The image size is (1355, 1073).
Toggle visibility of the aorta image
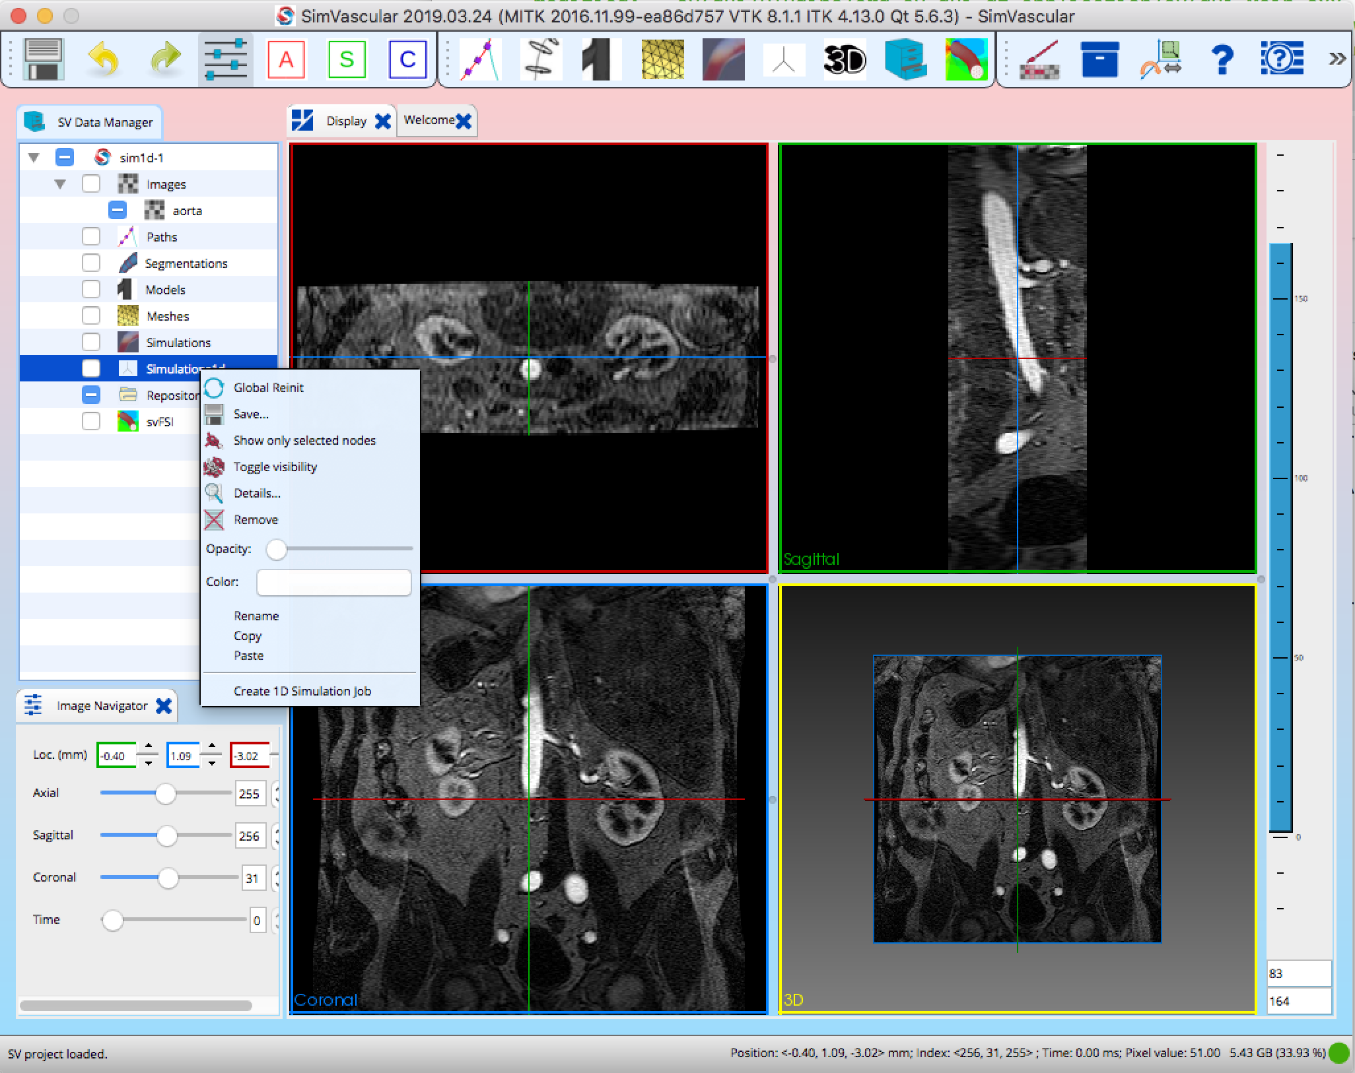pyautogui.click(x=117, y=210)
